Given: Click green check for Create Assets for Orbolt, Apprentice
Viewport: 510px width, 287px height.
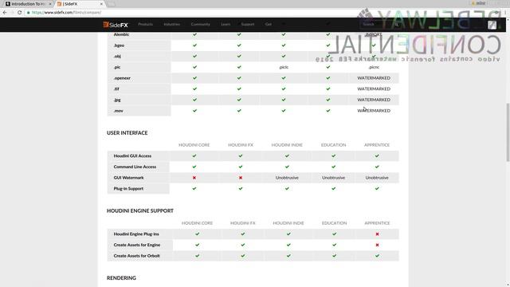Looking at the screenshot, I should [377, 256].
